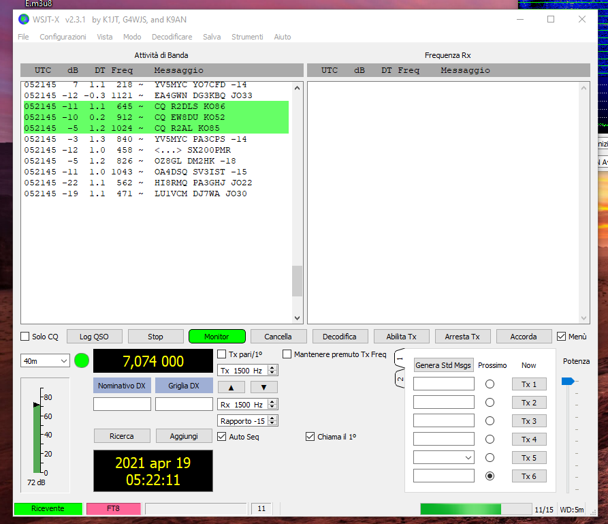Click the Aggiungi button
Viewport: 608px width, 524px height.
(x=184, y=436)
